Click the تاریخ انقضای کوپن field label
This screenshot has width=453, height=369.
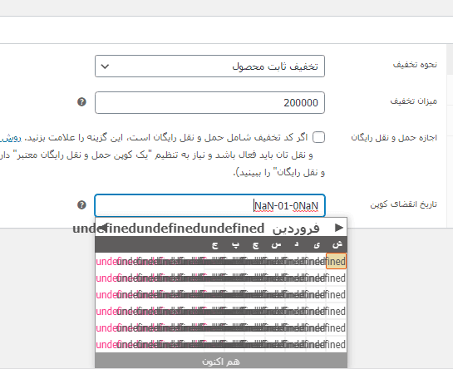[x=404, y=204]
